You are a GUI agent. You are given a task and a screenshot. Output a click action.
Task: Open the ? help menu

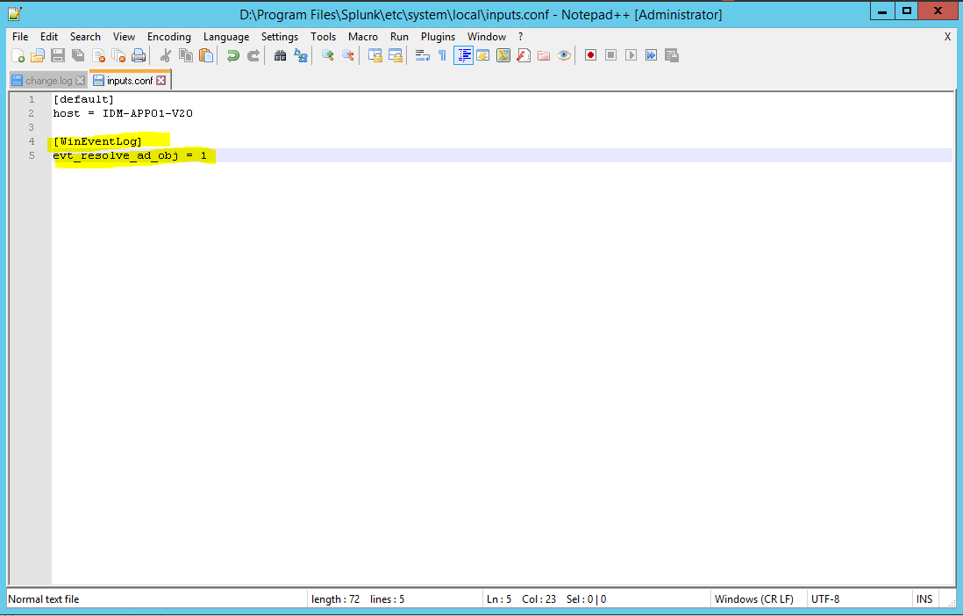[x=521, y=37]
